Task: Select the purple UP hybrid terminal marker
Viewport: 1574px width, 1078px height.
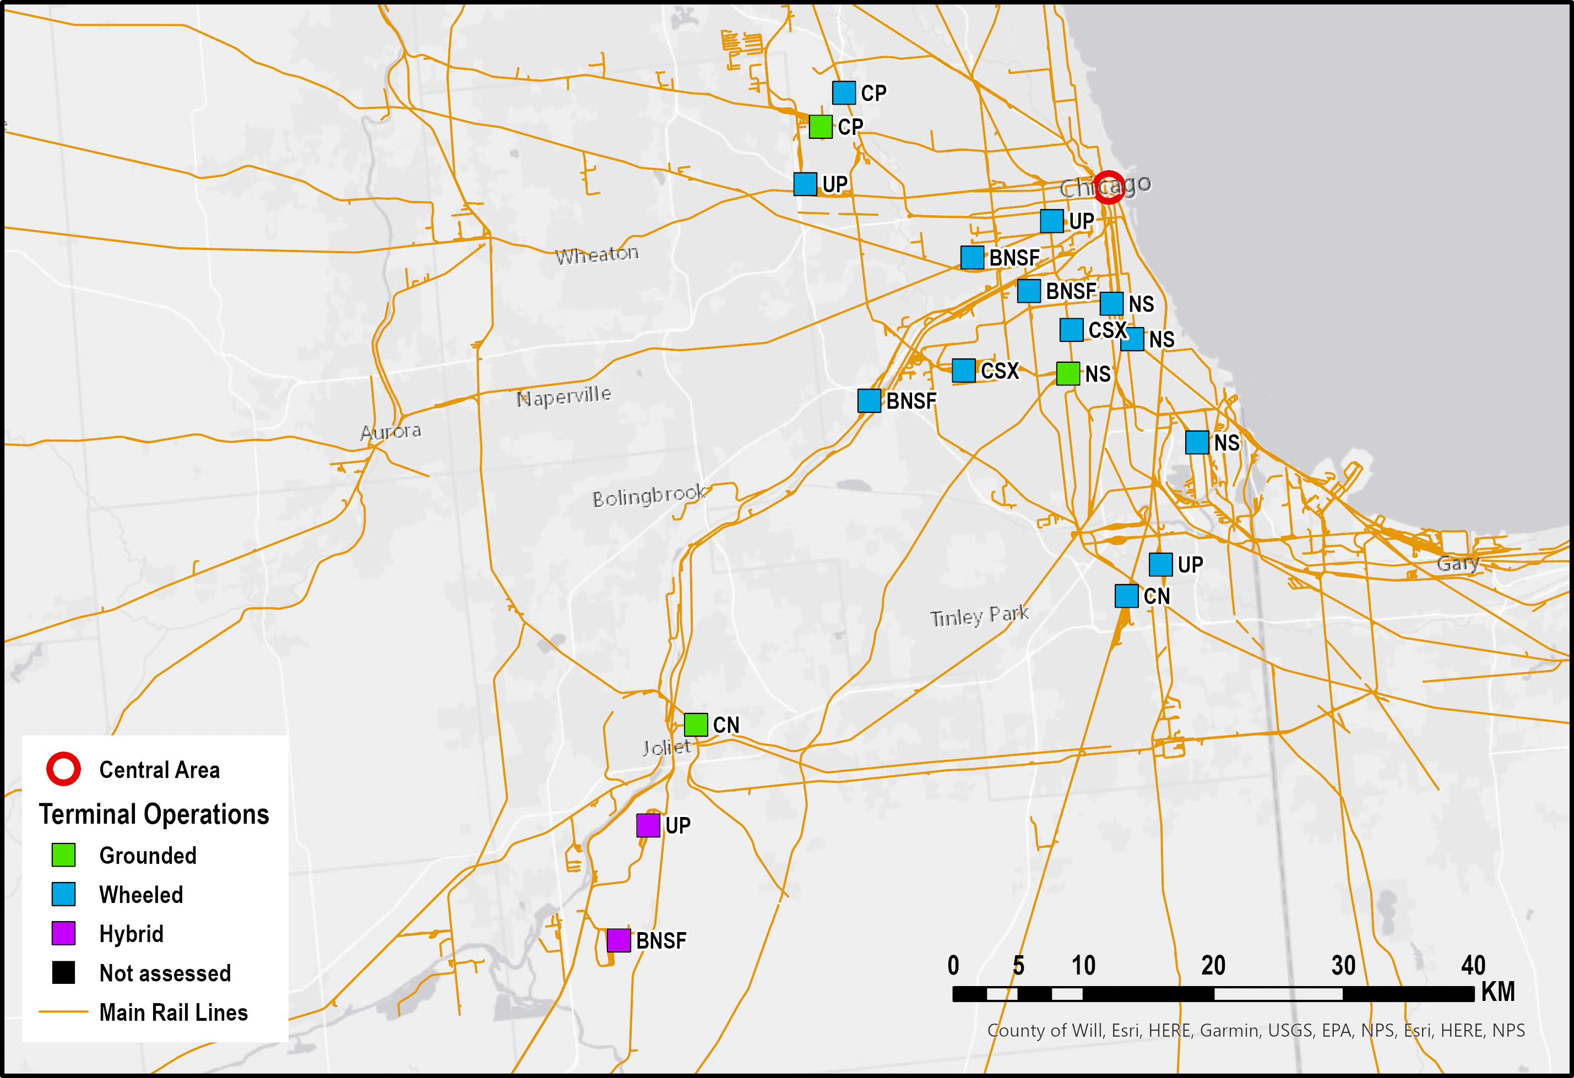Action: click(x=648, y=825)
